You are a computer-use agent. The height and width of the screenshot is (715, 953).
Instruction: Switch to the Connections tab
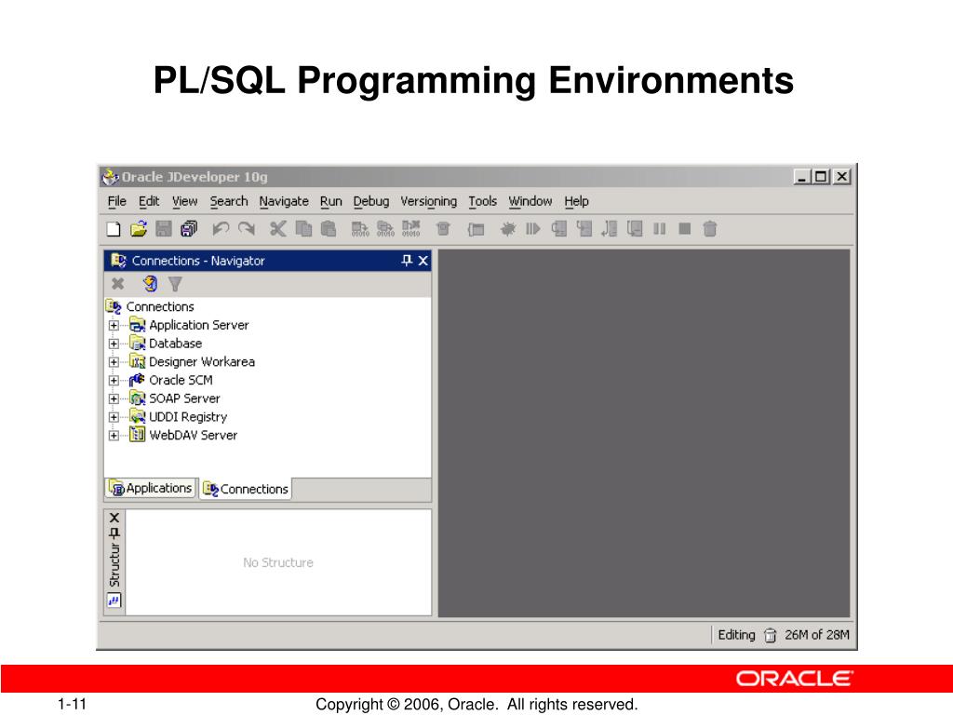pos(246,489)
